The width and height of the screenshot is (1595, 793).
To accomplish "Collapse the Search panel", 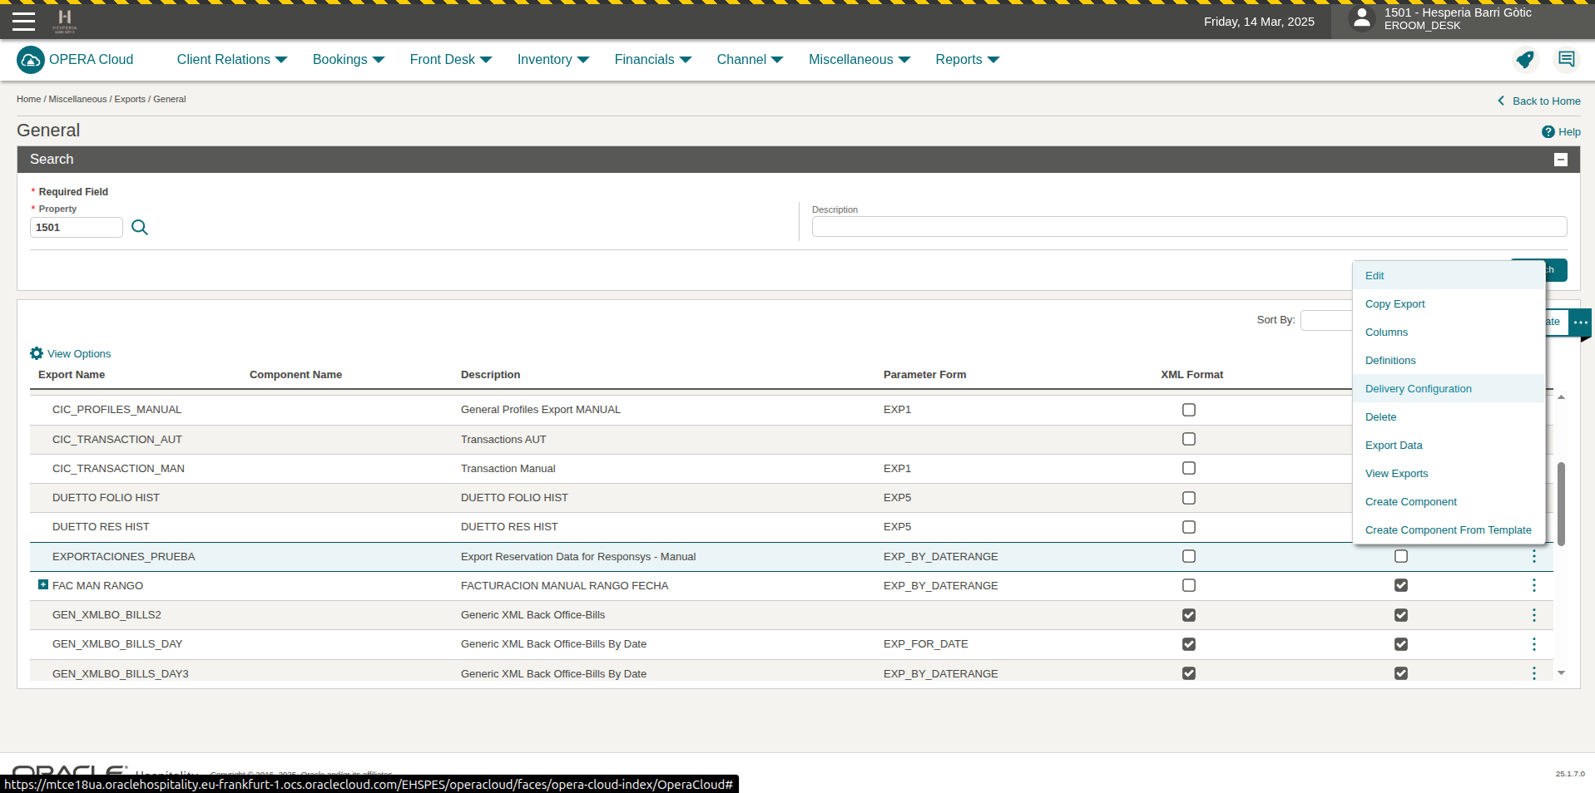I will (x=1560, y=160).
